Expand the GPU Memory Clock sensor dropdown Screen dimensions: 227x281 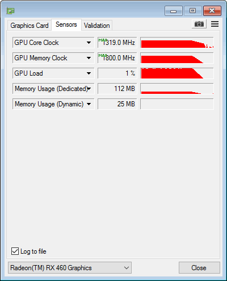(89, 58)
